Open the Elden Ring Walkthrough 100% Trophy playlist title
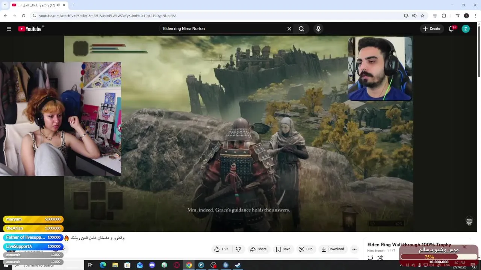 409,244
